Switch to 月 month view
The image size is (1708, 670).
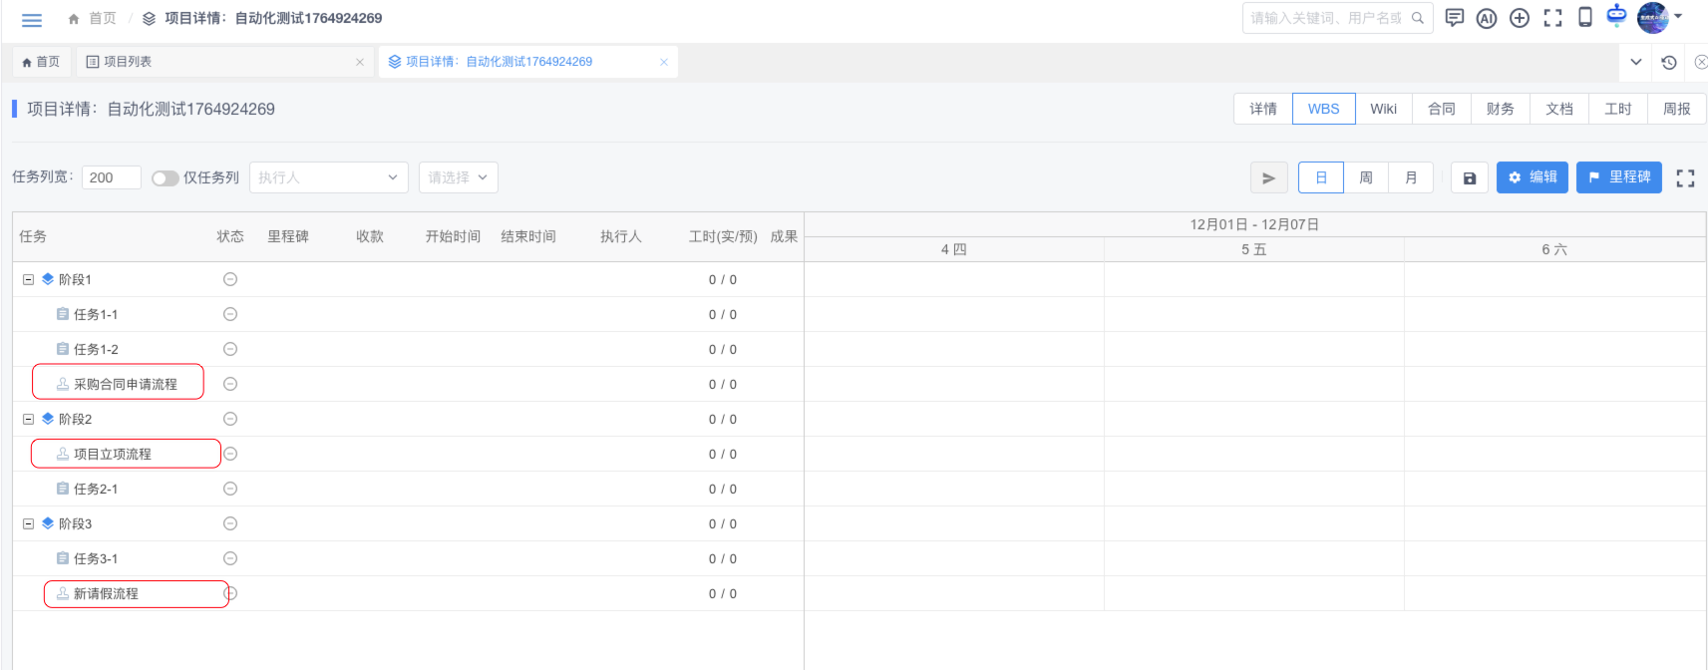pos(1411,177)
